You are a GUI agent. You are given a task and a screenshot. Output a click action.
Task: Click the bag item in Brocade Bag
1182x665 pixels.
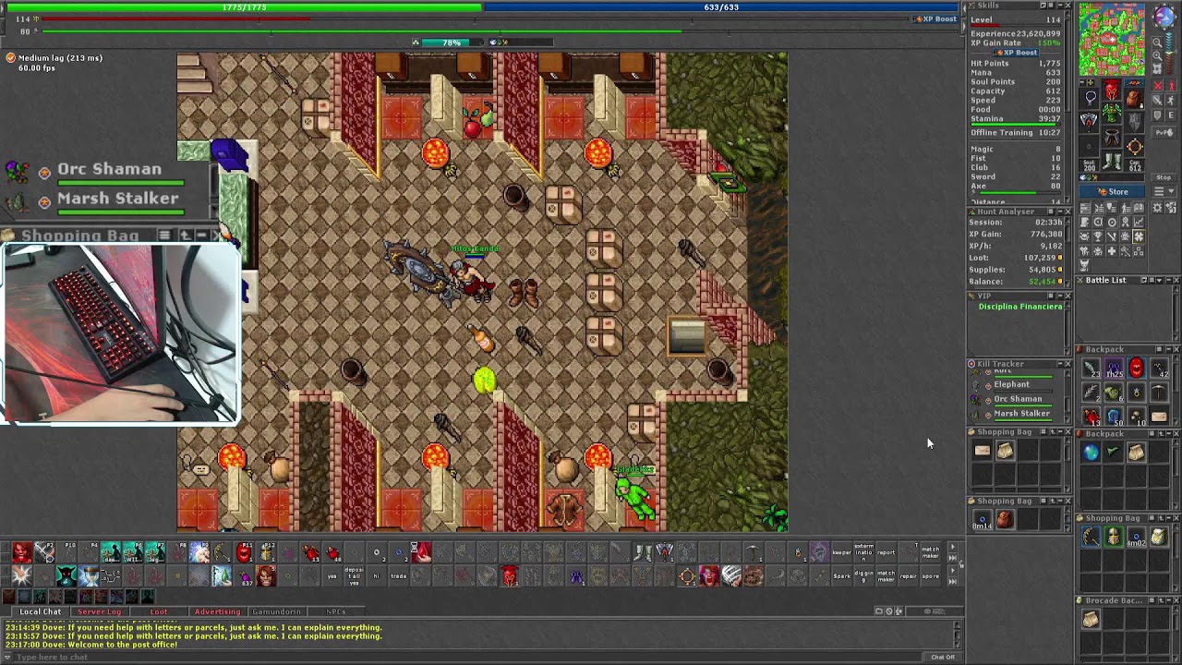[x=1092, y=619]
